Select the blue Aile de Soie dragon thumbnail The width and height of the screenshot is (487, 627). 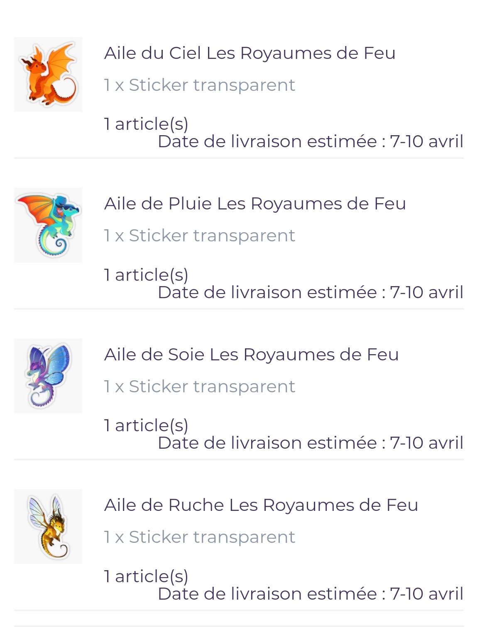[48, 376]
